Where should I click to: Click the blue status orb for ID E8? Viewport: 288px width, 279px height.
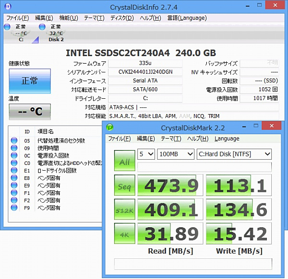14,178
